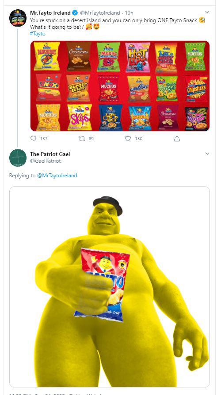
Task: Open the @GaelPatriot handle
Action: [x=45, y=161]
